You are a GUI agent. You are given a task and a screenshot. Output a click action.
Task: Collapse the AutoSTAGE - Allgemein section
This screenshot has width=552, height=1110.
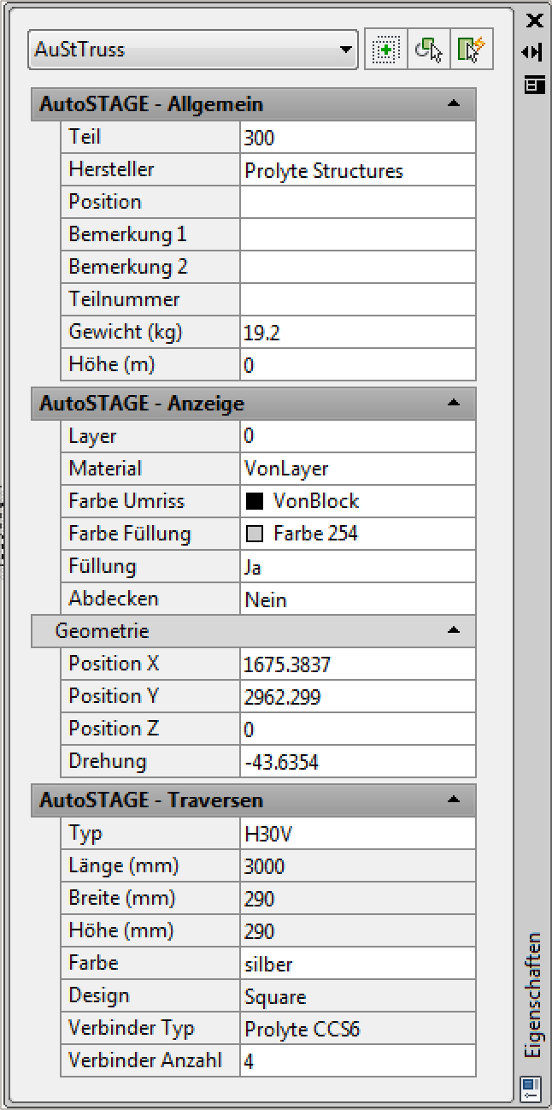pos(454,104)
